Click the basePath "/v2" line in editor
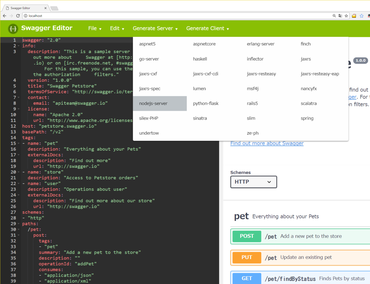This screenshot has height=284, width=370. point(43,132)
